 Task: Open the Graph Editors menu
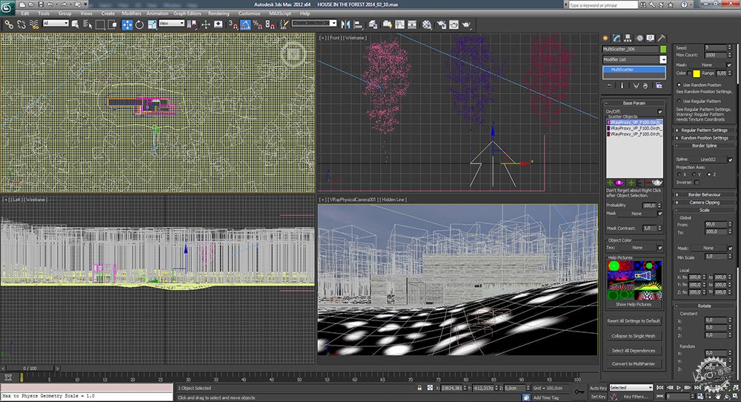click(187, 13)
